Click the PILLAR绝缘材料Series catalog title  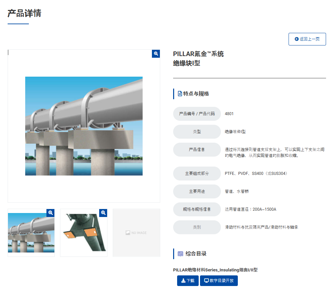pyautogui.click(x=215, y=270)
